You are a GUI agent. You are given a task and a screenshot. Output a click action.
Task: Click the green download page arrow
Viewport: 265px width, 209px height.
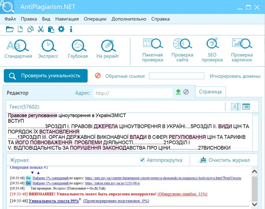[x=178, y=92]
